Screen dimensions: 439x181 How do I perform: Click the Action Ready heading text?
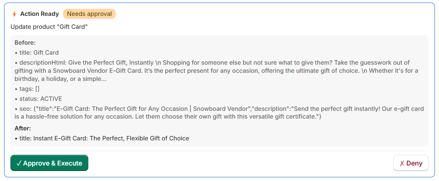pos(39,14)
